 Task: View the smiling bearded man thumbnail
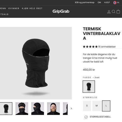pyautogui.click(x=53, y=109)
